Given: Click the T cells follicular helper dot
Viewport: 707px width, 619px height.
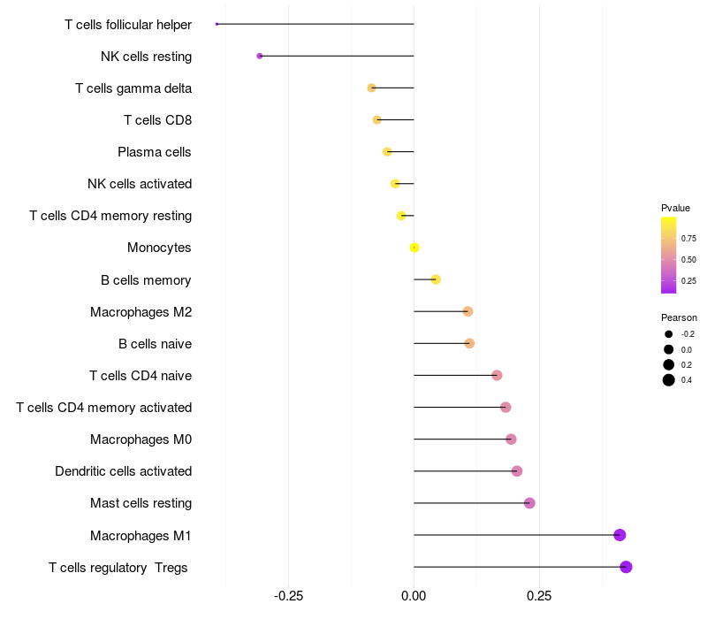Looking at the screenshot, I should pos(217,24).
